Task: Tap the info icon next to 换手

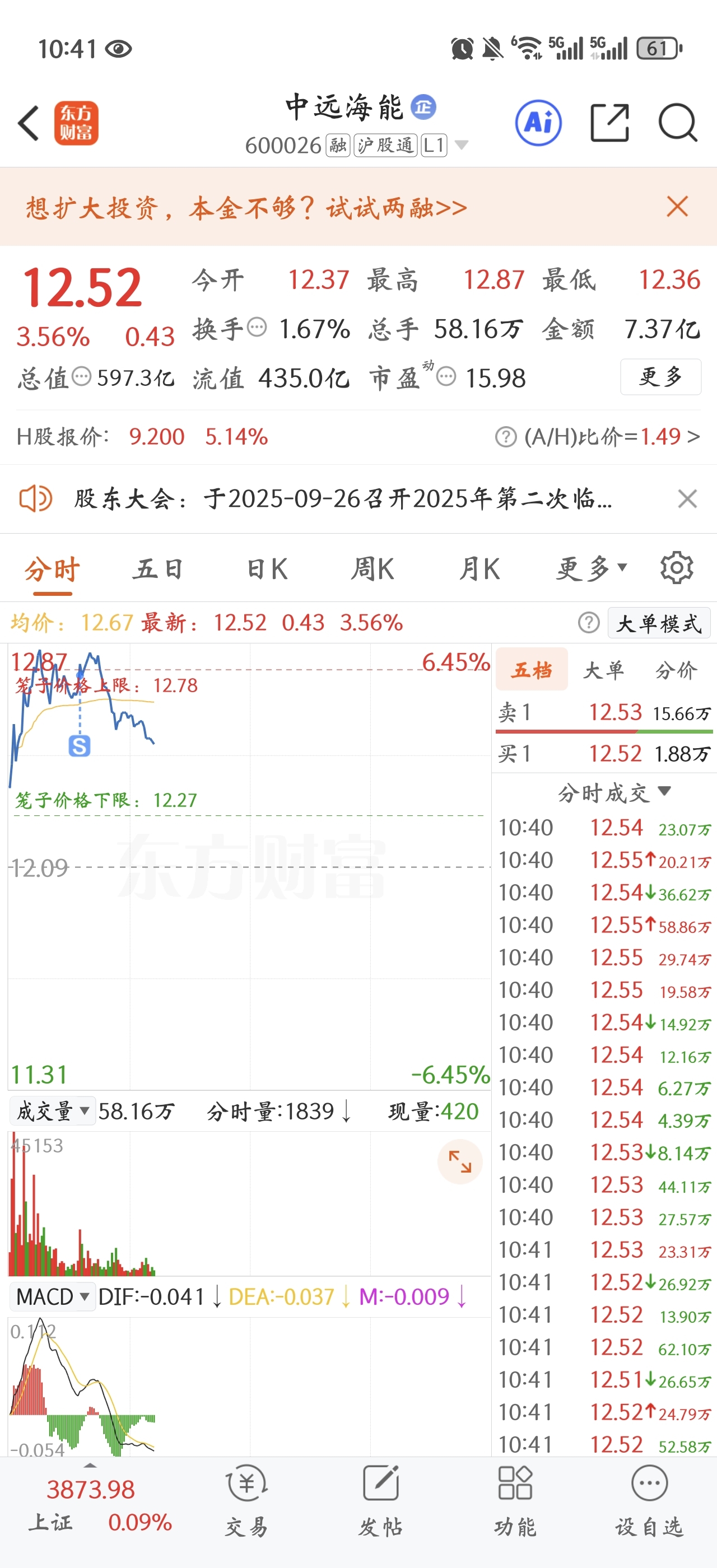Action: tap(257, 327)
